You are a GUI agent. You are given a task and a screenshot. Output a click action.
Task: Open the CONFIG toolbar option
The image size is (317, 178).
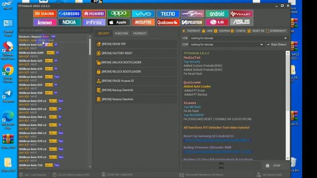(238, 31)
